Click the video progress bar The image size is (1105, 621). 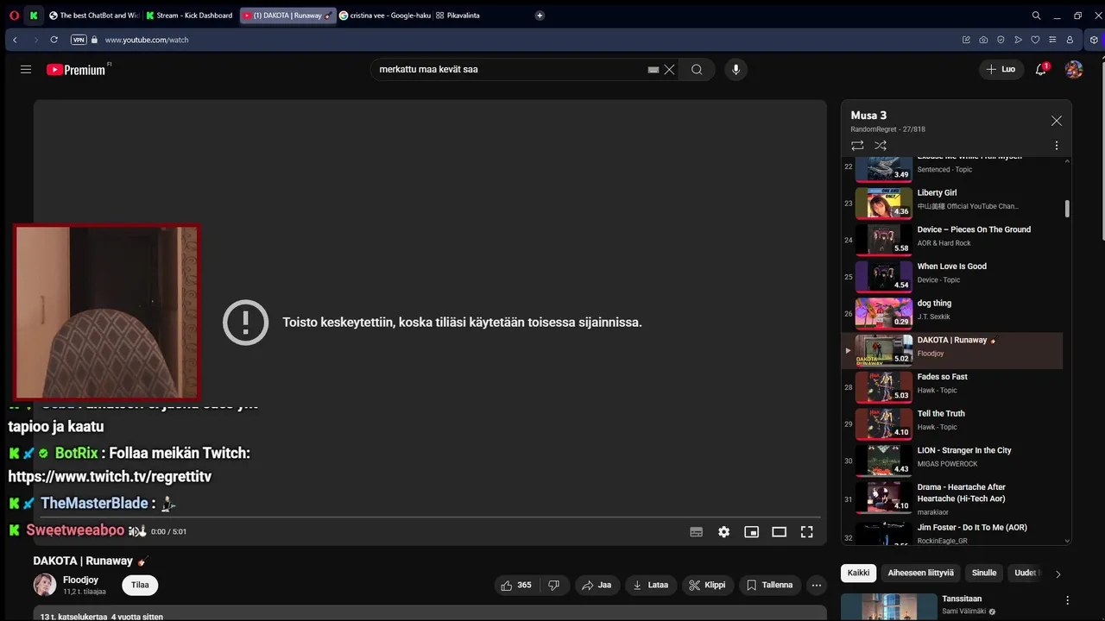coord(430,517)
